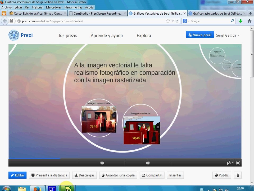Click the Descargar button

(x=84, y=175)
